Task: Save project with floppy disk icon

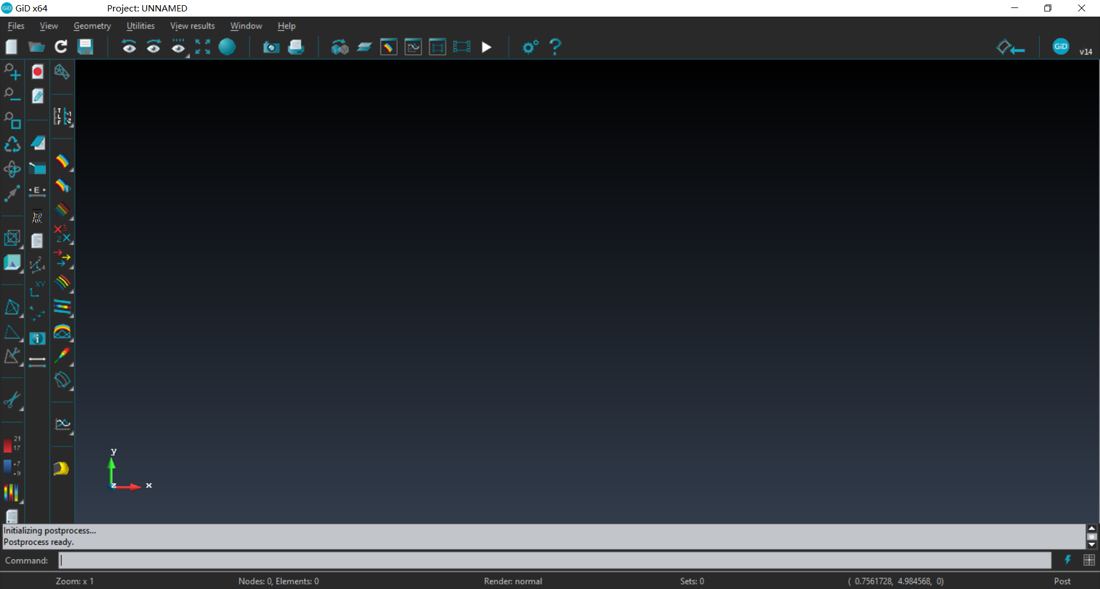Action: click(x=85, y=47)
